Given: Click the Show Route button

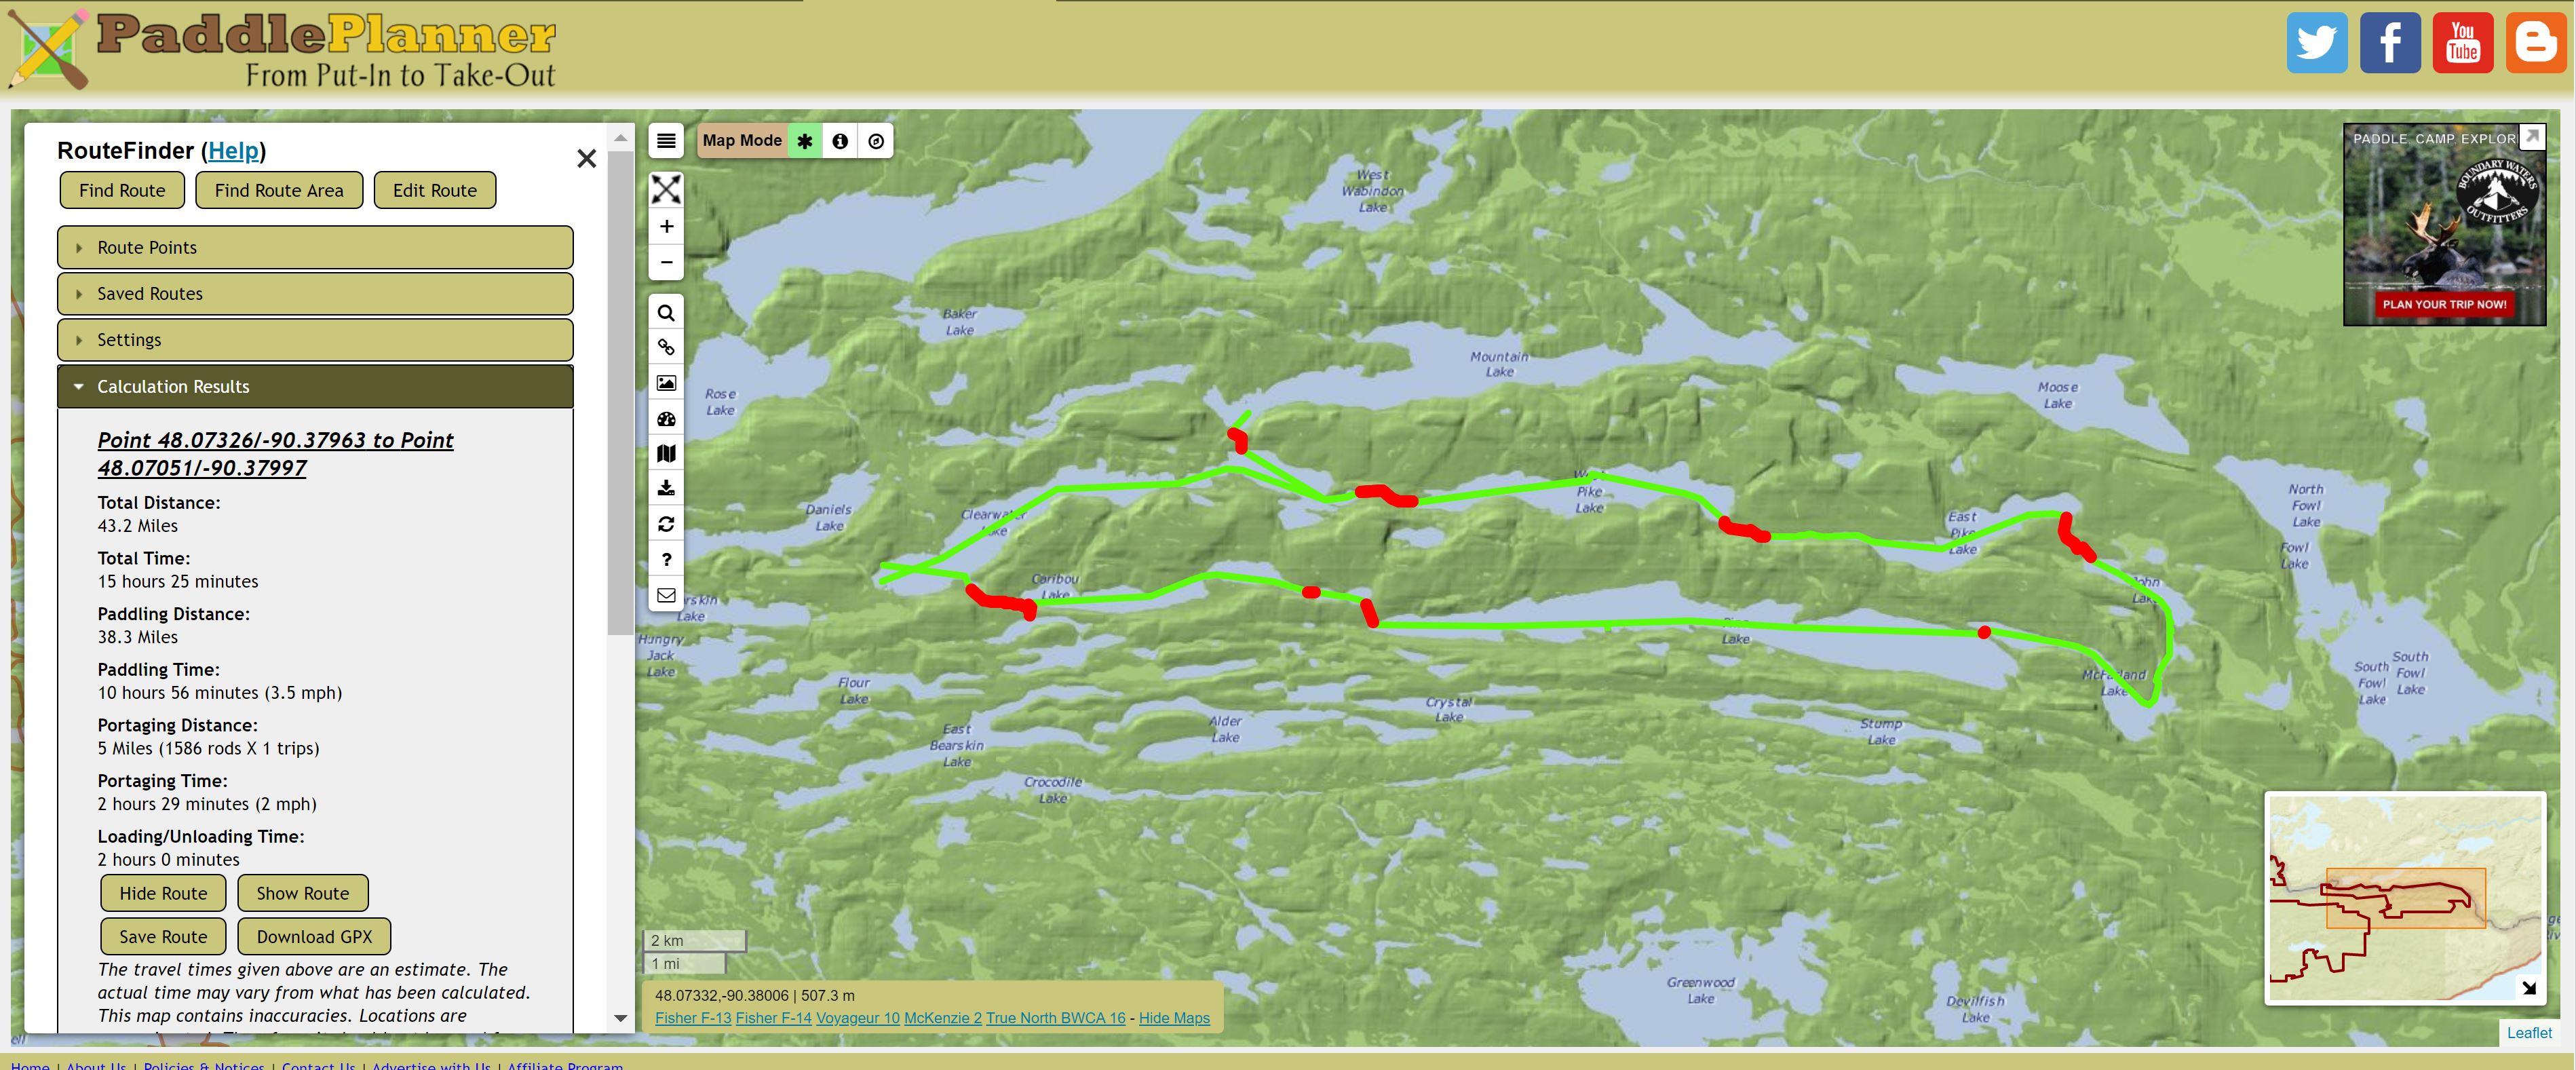Looking at the screenshot, I should (x=303, y=893).
